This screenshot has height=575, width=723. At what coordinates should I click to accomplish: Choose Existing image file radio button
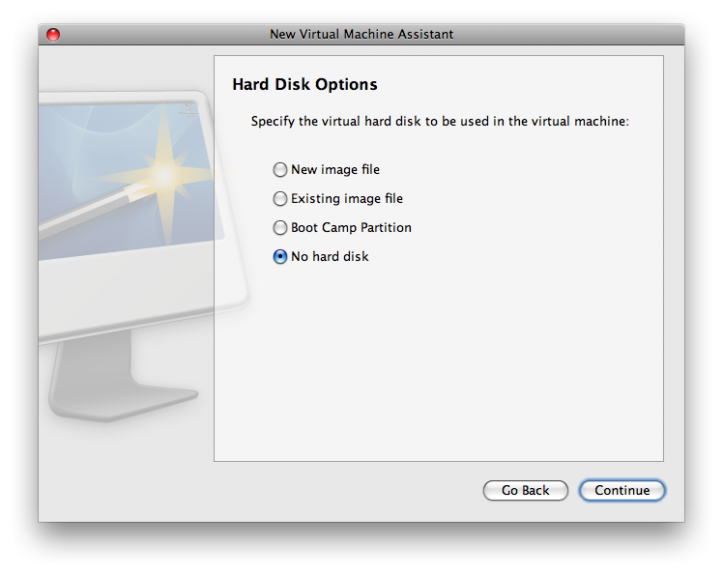280,199
